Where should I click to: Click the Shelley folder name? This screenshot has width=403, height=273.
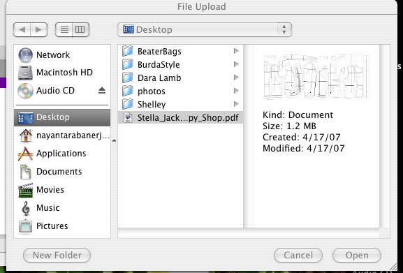pos(152,105)
